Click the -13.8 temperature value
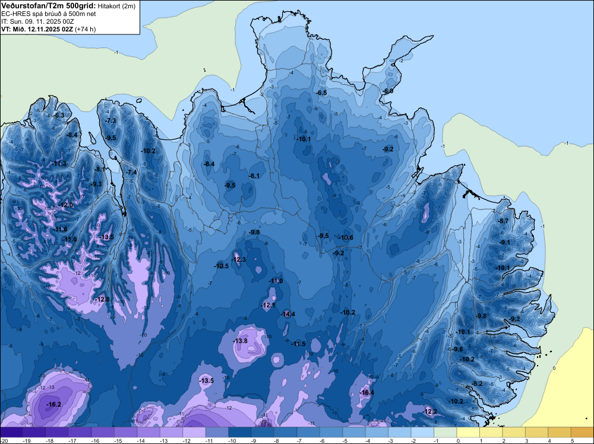 point(240,341)
